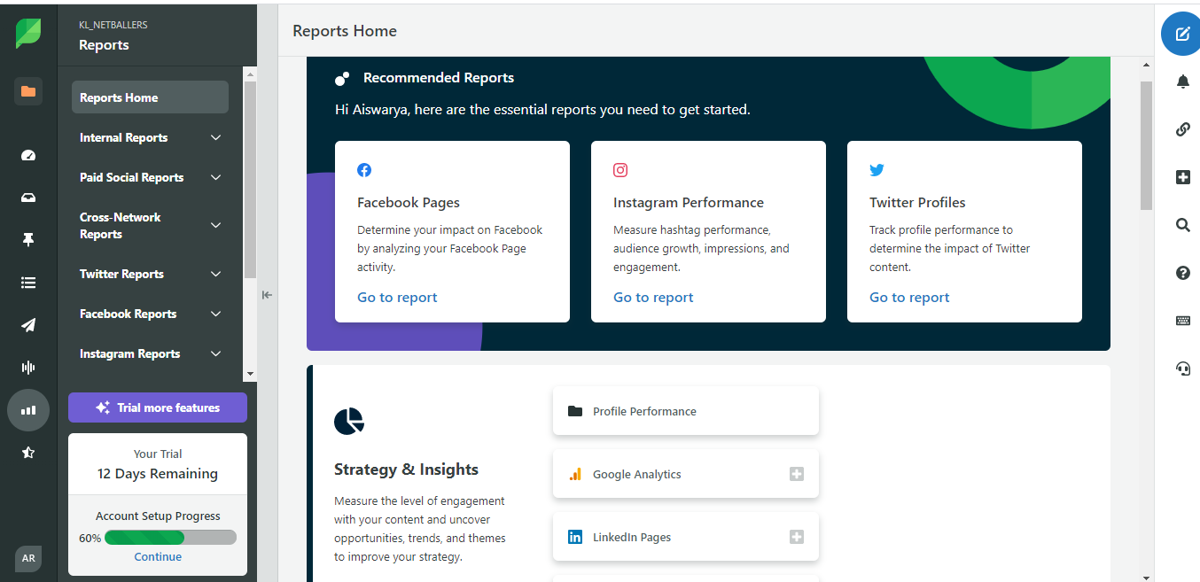Click the Strategy & Insights heading
This screenshot has height=582, width=1200.
click(x=406, y=469)
